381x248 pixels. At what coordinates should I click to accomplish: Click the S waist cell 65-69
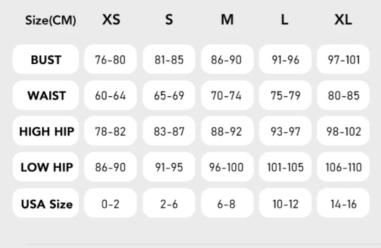[169, 96]
